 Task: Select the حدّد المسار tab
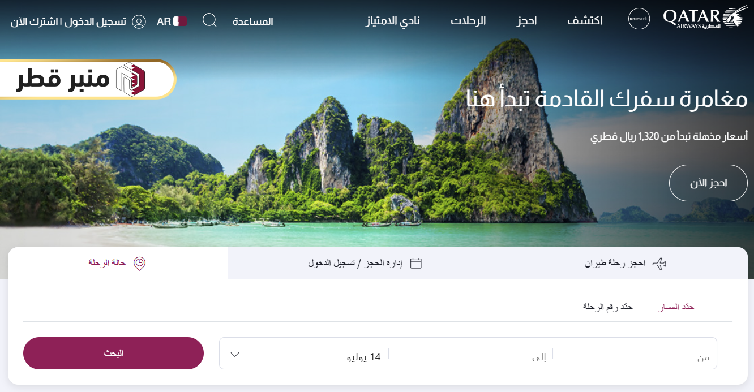676,307
